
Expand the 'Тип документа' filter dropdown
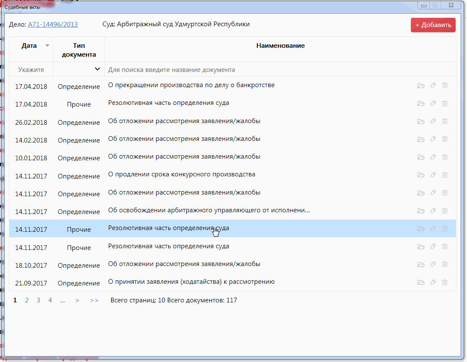click(97, 69)
